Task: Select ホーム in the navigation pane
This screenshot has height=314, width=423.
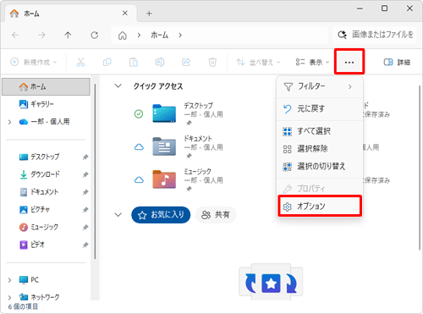Action: pyautogui.click(x=46, y=86)
